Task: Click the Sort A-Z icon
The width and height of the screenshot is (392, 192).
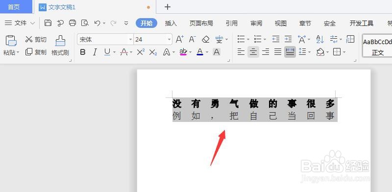Action: pyautogui.click(x=320, y=39)
